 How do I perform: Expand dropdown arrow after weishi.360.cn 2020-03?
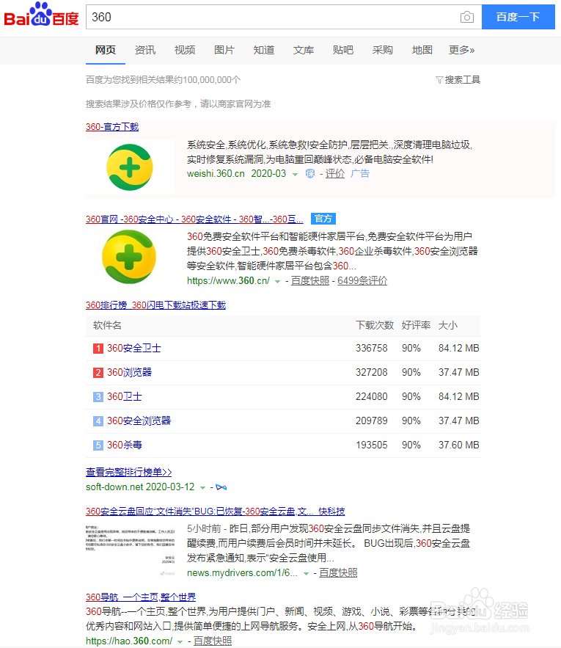pyautogui.click(x=296, y=175)
